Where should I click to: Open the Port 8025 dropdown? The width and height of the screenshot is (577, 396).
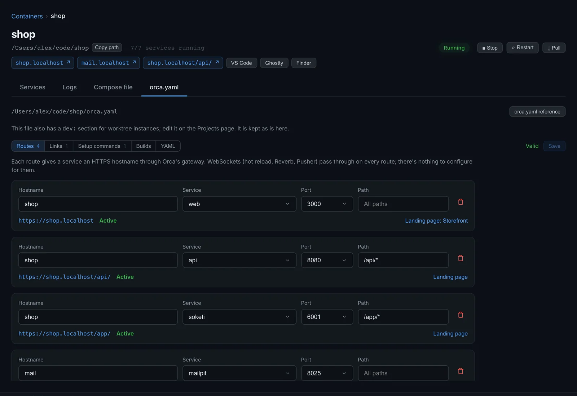point(327,373)
